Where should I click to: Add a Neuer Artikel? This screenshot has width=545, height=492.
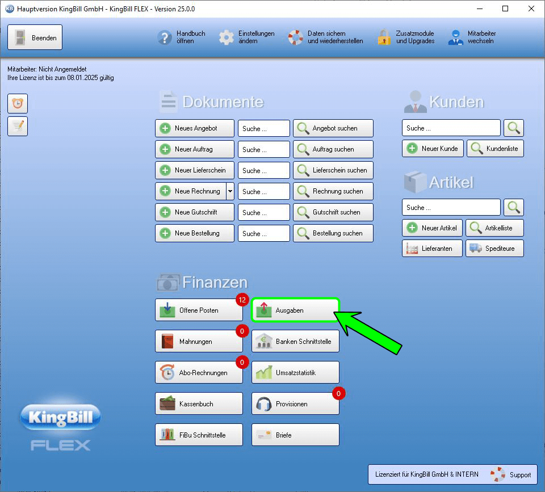point(432,228)
